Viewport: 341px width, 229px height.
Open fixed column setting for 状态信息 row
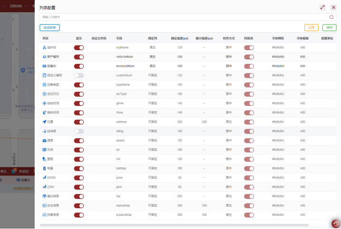[x=152, y=205]
